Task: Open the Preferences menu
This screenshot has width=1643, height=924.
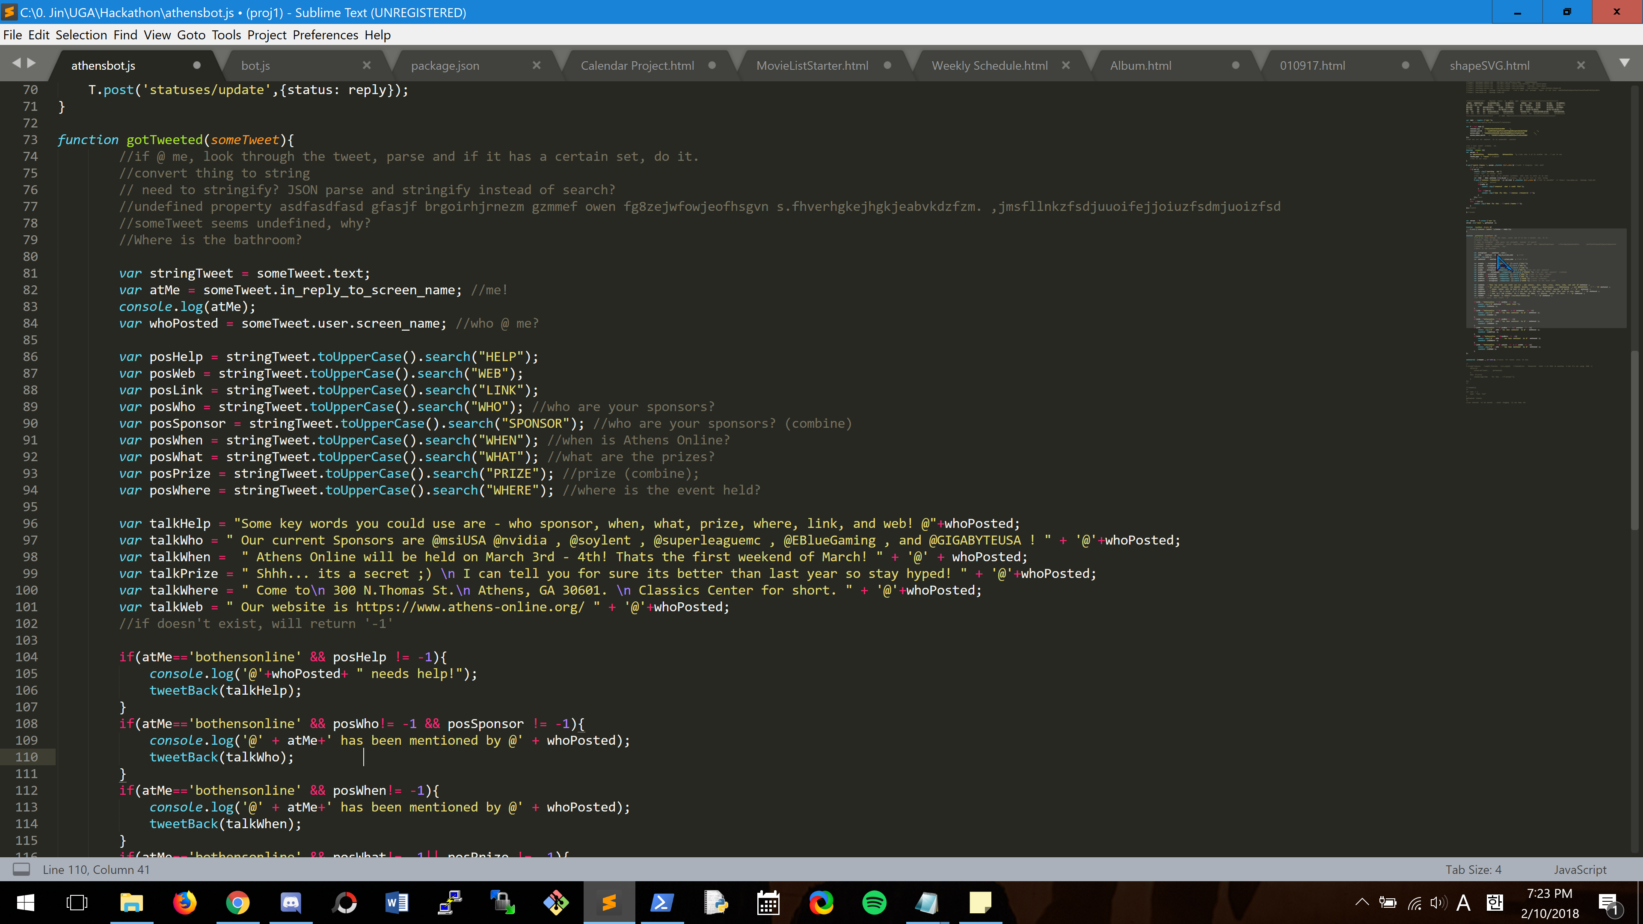Action: tap(325, 35)
